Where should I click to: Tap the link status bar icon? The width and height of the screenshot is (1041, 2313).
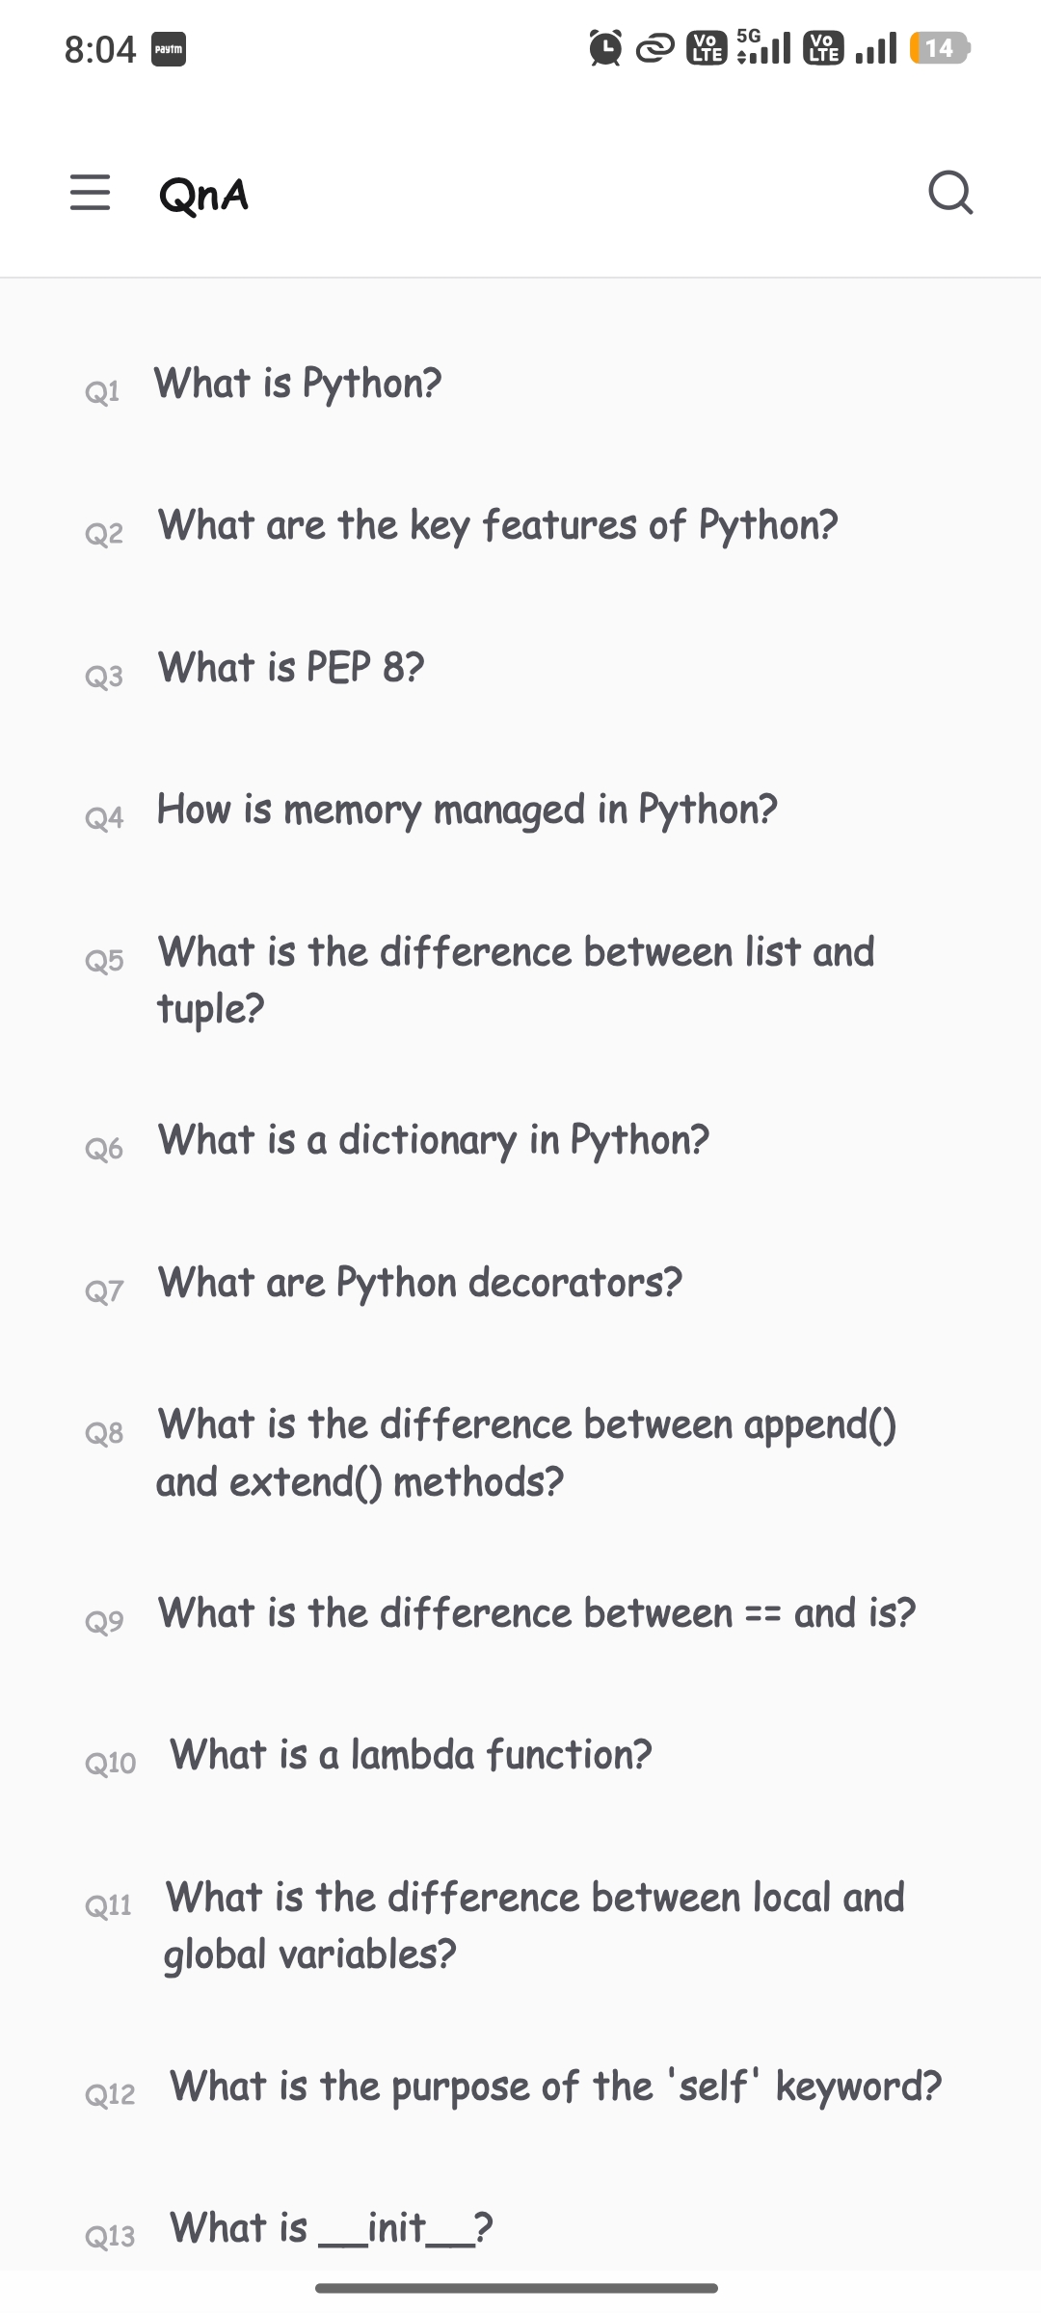pos(655,48)
